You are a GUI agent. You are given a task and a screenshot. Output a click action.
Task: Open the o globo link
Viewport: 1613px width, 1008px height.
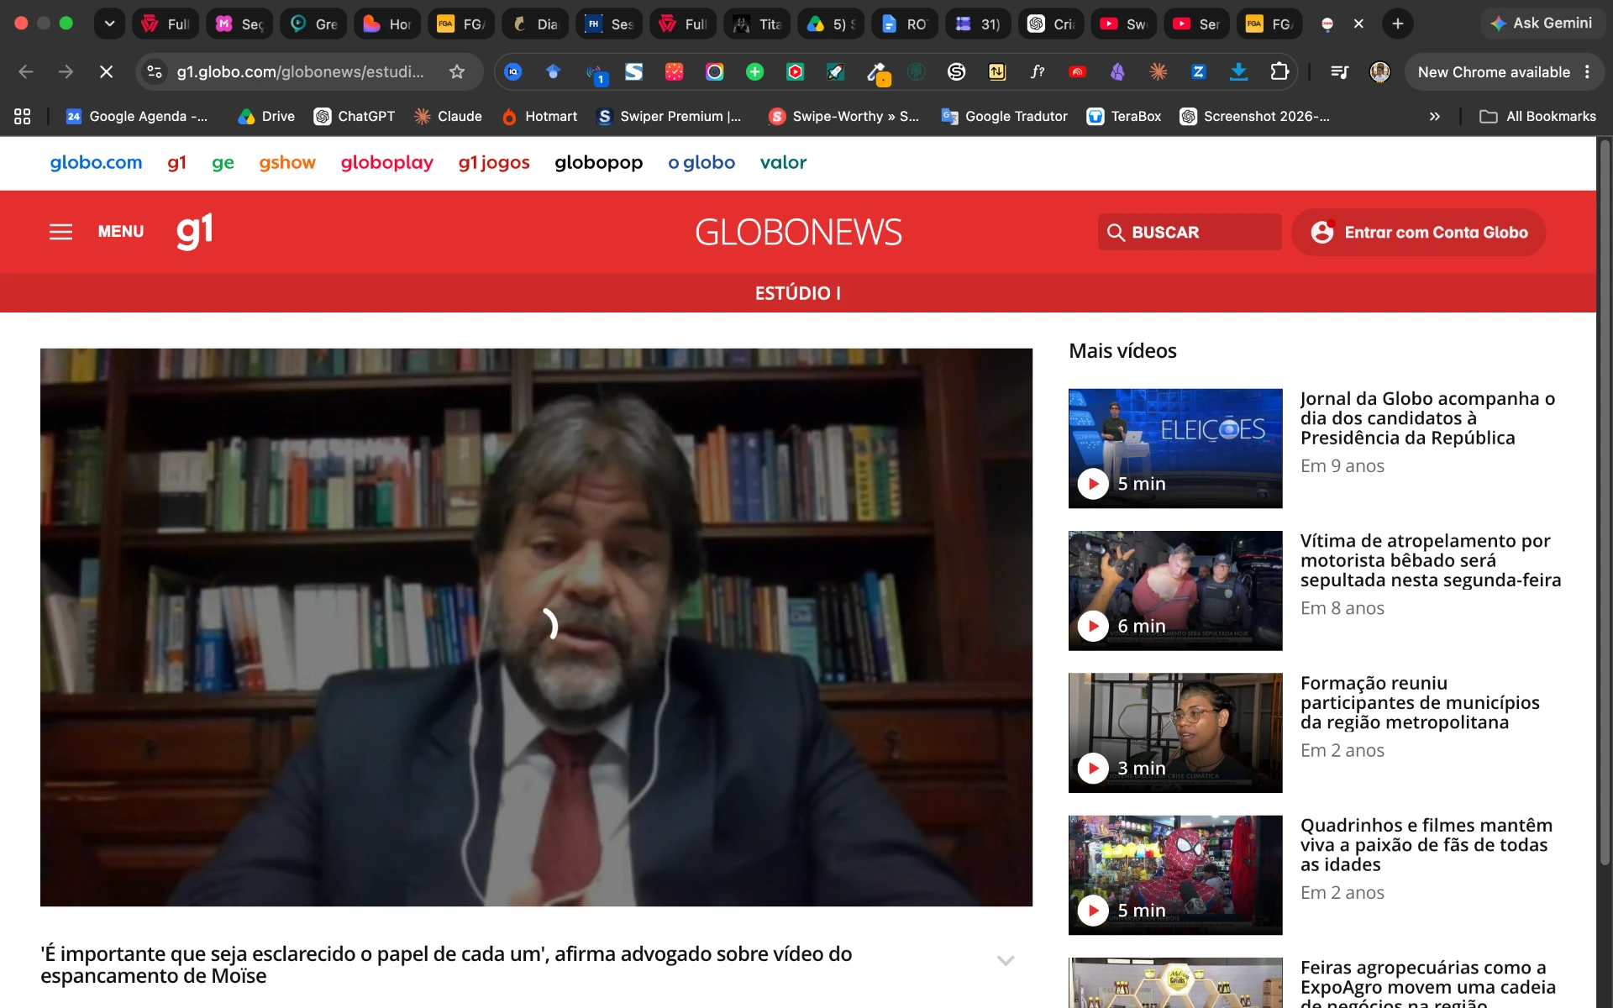(x=701, y=163)
